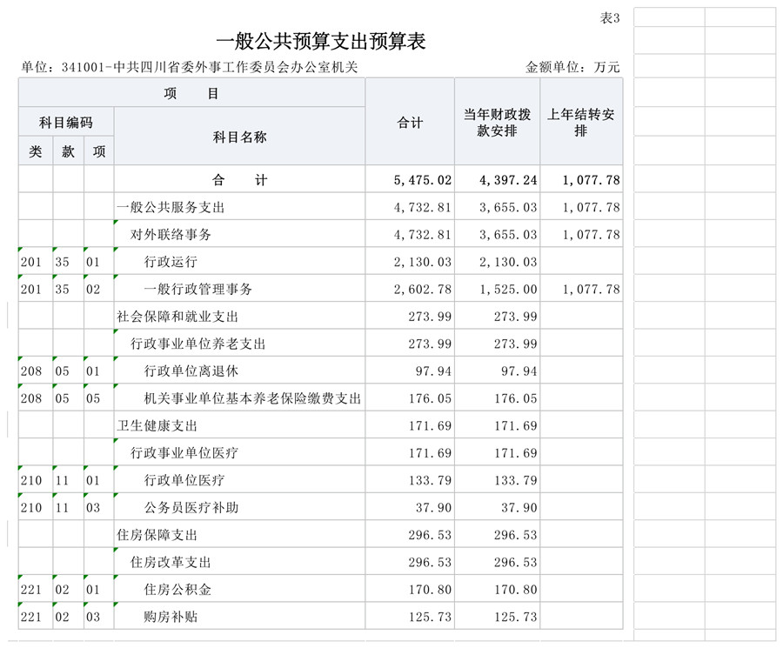The width and height of the screenshot is (783, 648).
Task: Click code 221 in 购房补贴 row
Action: point(31,617)
